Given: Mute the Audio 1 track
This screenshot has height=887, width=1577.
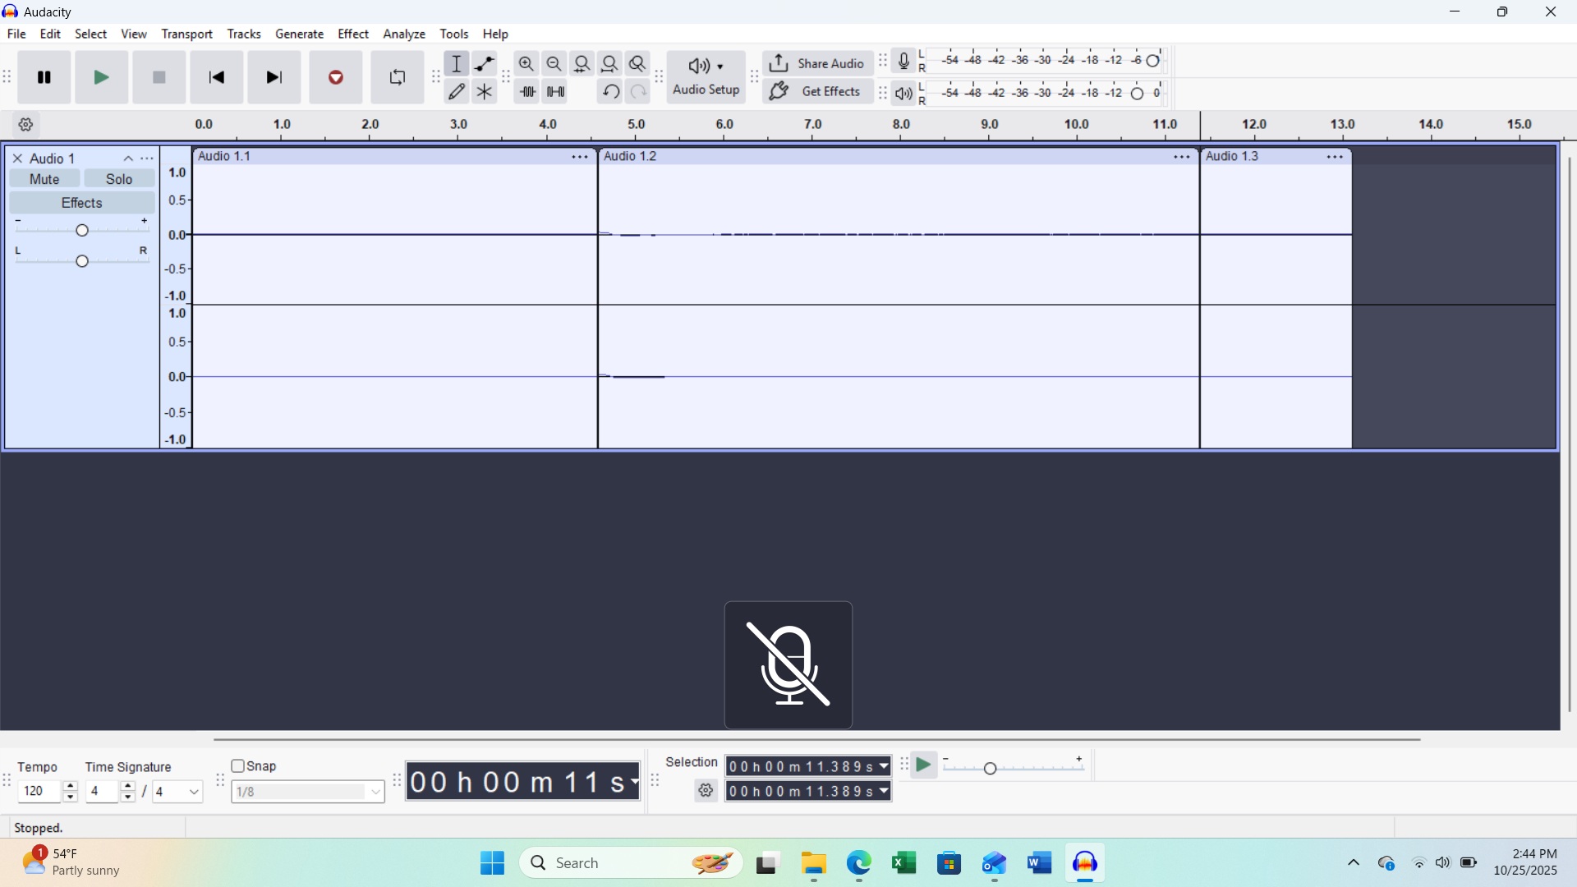Looking at the screenshot, I should point(44,179).
